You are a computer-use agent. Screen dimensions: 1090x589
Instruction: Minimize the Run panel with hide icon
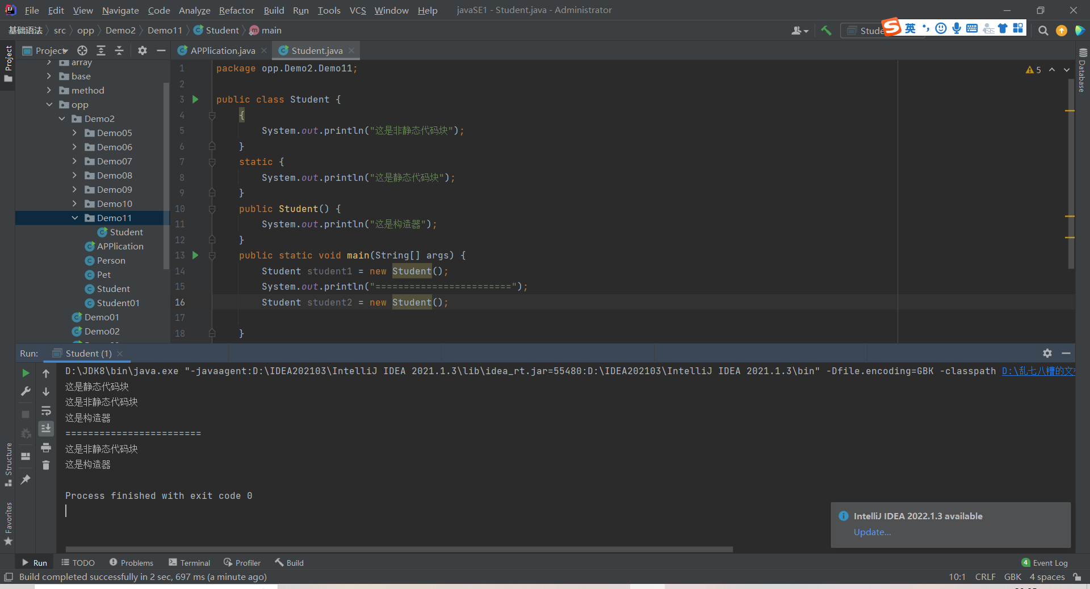[1066, 353]
